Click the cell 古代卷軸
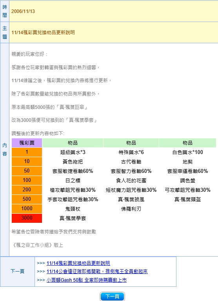 point(131,162)
